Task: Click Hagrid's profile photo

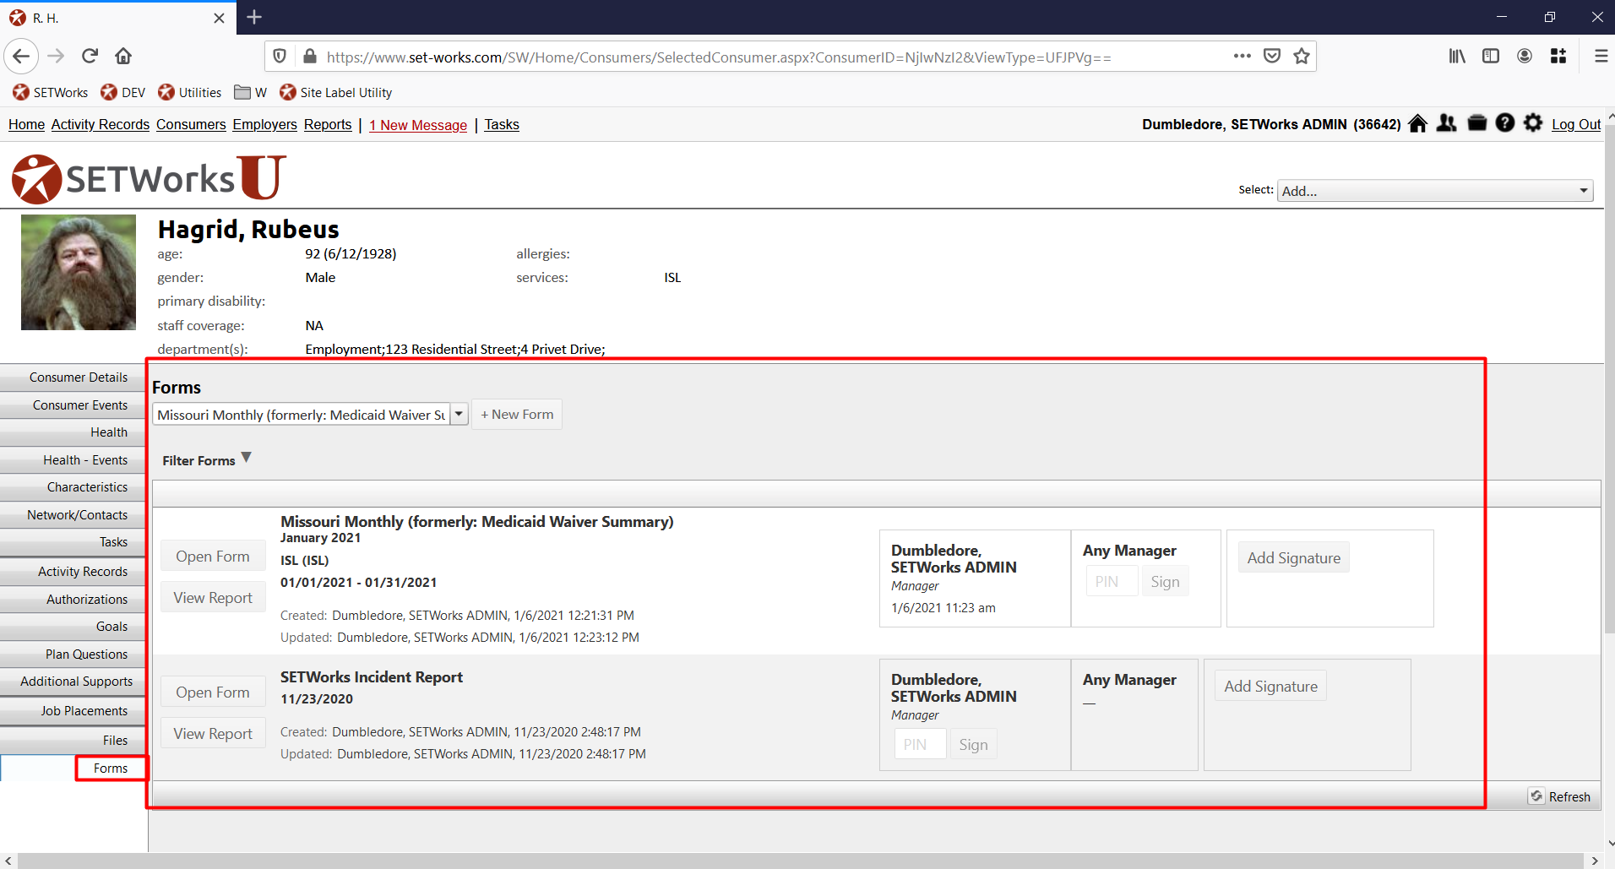Action: [x=79, y=272]
